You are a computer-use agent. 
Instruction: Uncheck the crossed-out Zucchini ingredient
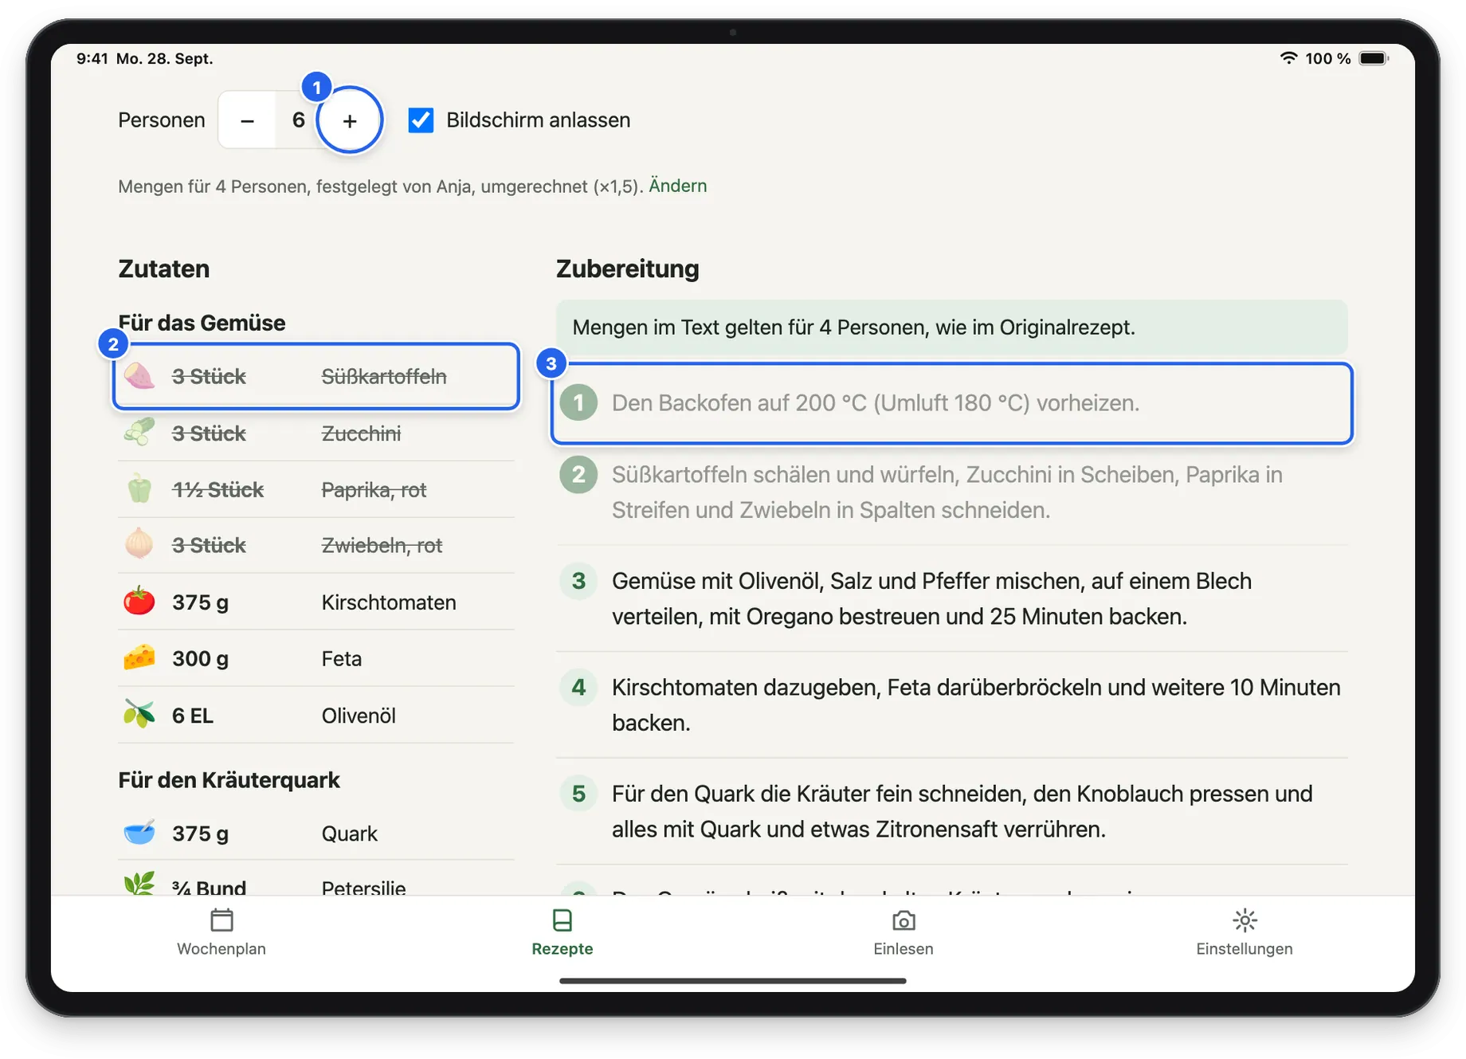click(316, 433)
